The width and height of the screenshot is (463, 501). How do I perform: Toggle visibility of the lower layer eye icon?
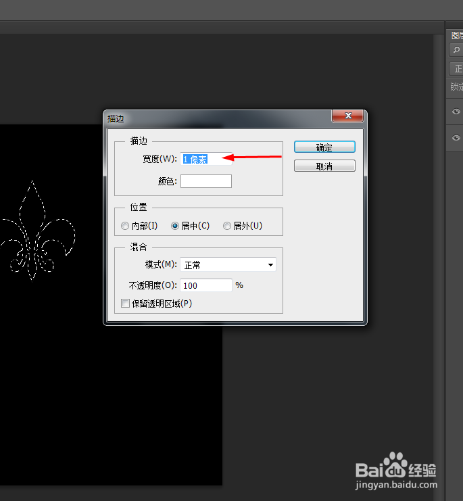pos(456,138)
